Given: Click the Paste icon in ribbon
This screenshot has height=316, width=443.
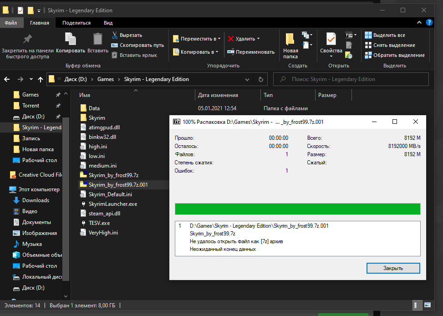Looking at the screenshot, I should pos(98,40).
